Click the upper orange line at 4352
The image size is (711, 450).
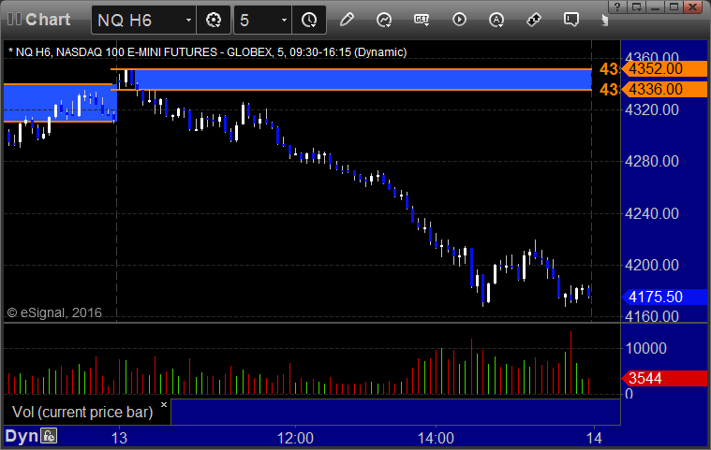point(351,69)
